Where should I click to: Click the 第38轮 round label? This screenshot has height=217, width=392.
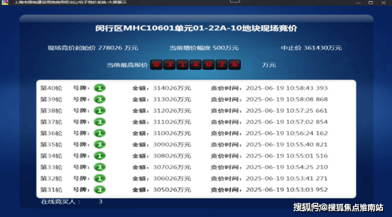point(51,111)
